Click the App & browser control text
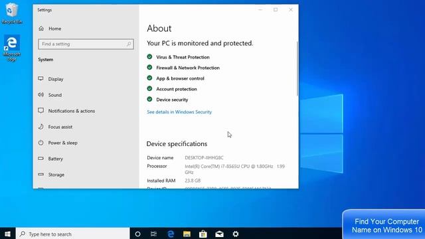This screenshot has width=425, height=239. tap(180, 78)
